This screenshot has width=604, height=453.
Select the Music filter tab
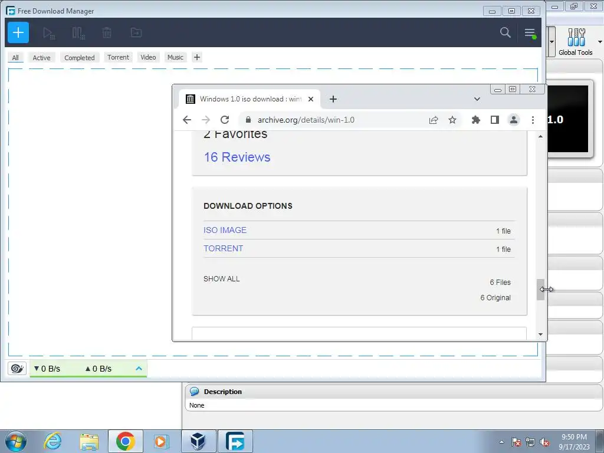click(175, 57)
